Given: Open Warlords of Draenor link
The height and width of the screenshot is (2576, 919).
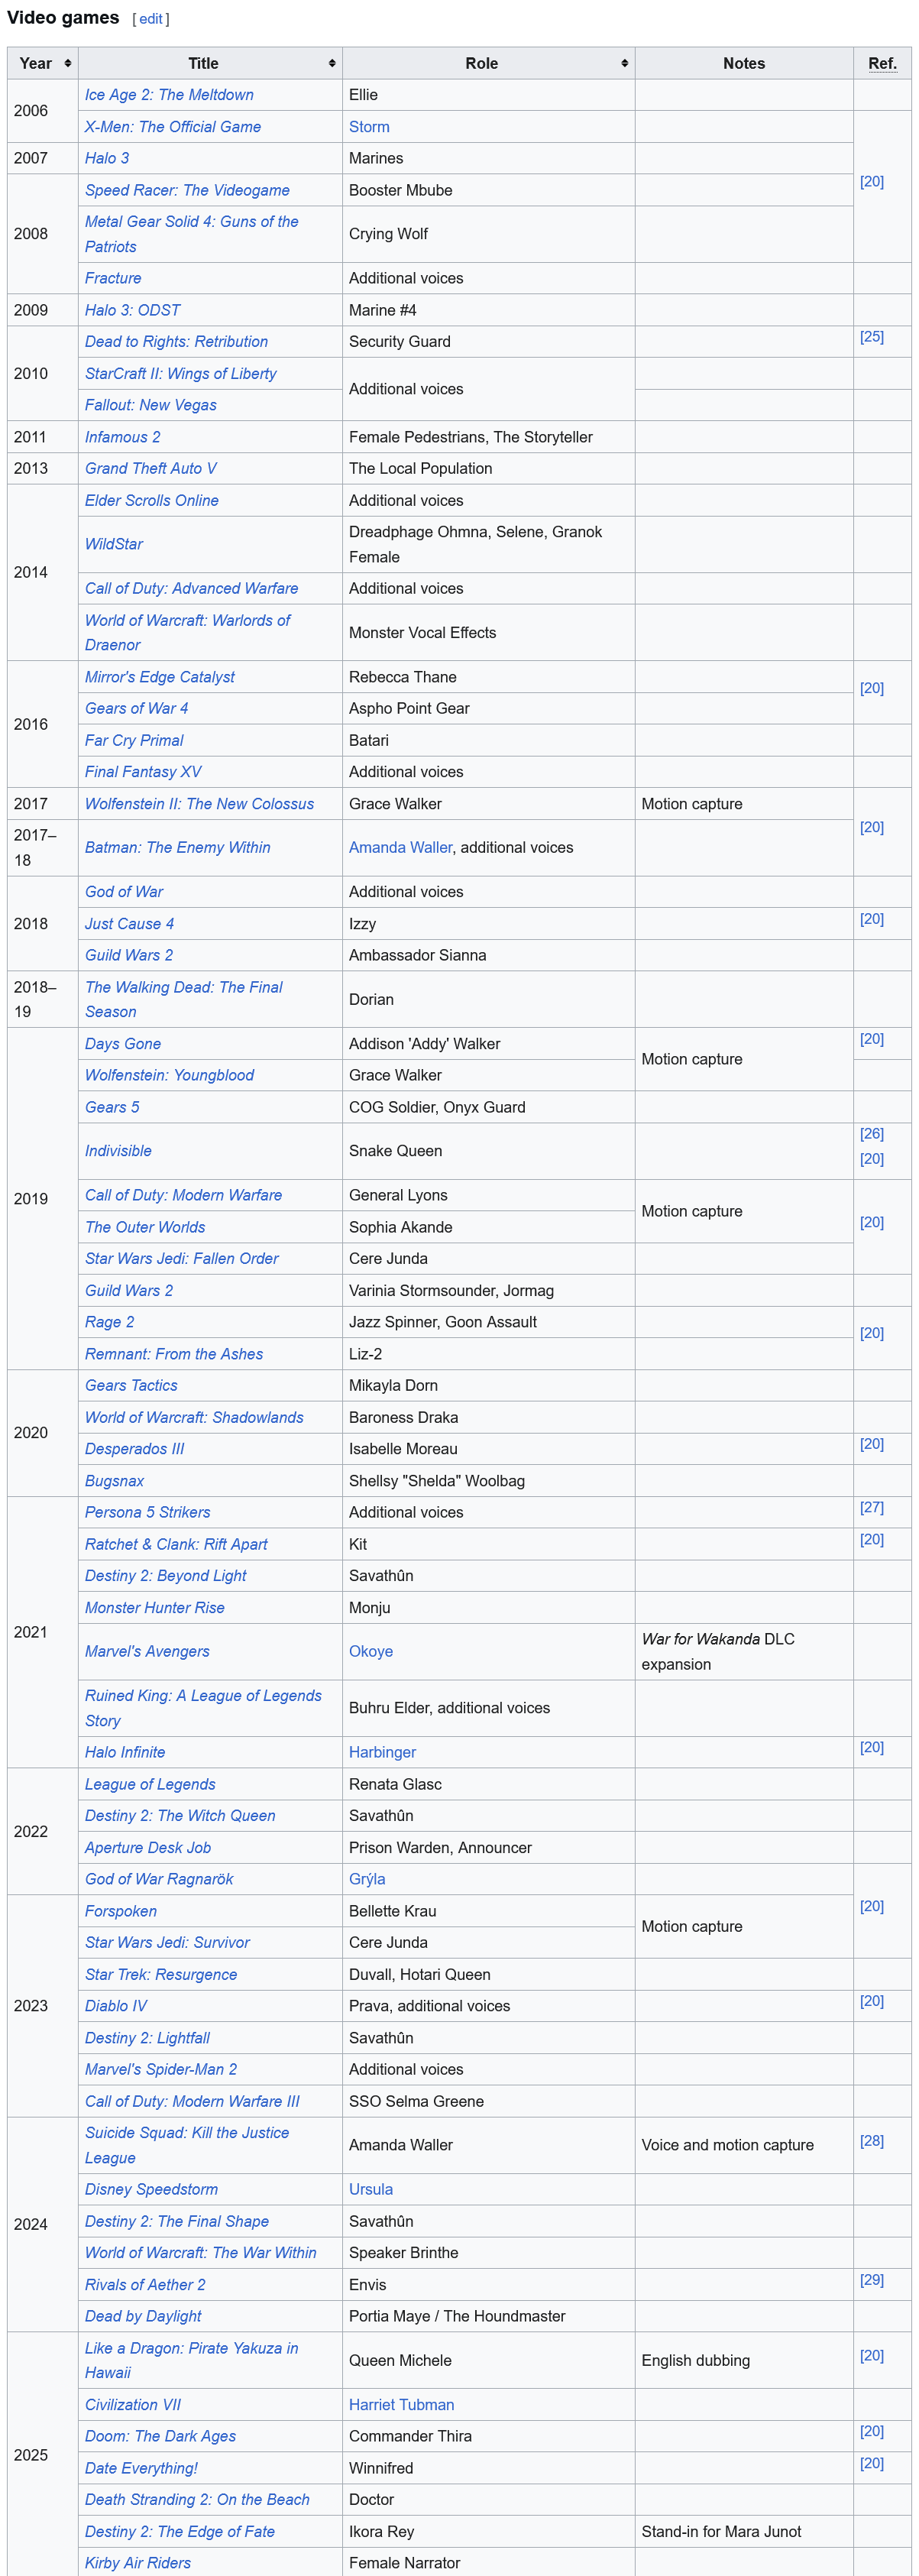Looking at the screenshot, I should point(187,632).
